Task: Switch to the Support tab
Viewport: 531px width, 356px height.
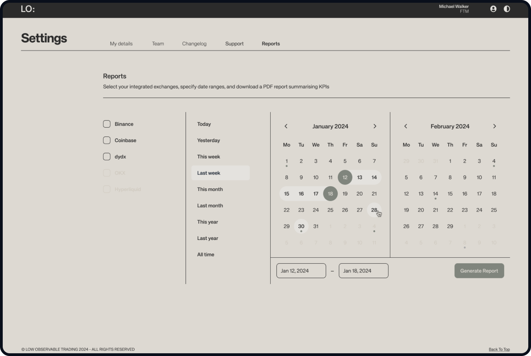Action: tap(234, 44)
